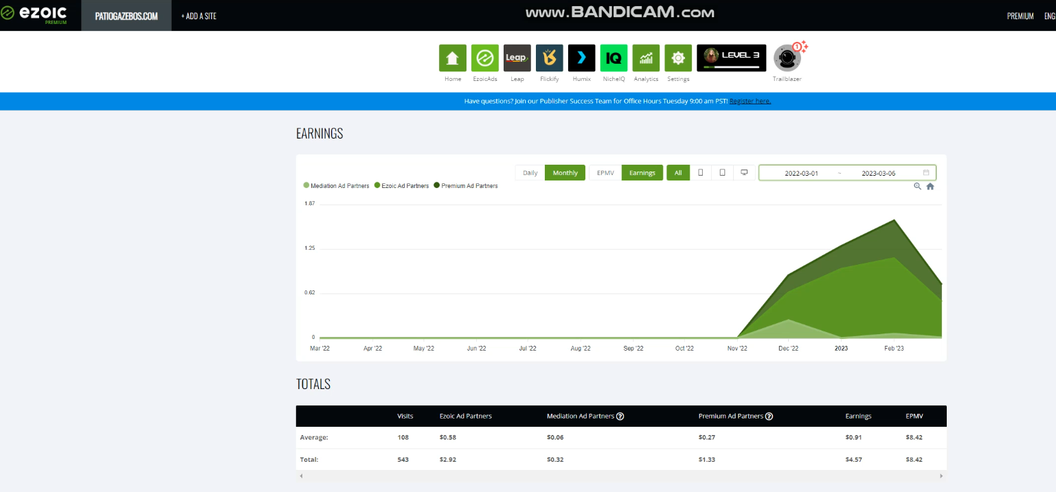Click the average earnings value $0.91
The width and height of the screenshot is (1056, 492).
[853, 437]
